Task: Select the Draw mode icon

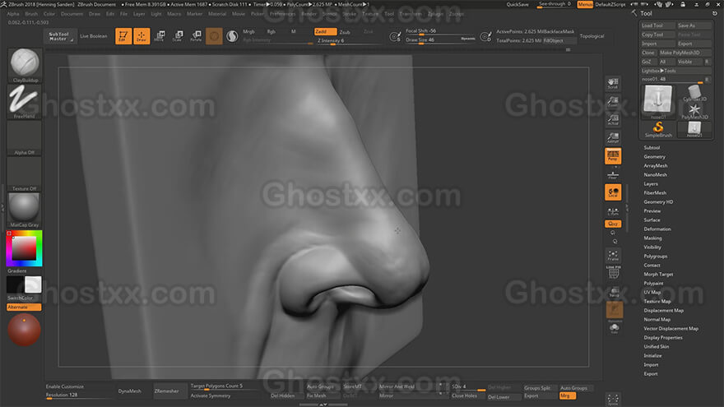Action: tap(142, 36)
